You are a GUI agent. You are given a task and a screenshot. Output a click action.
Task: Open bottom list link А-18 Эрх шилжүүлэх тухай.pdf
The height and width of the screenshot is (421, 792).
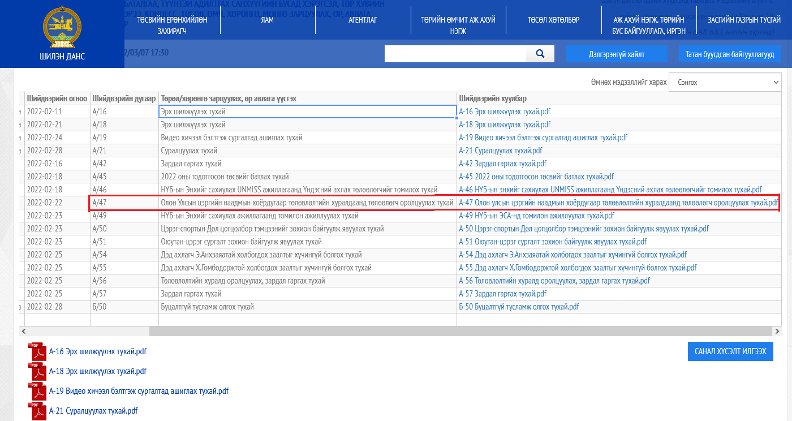[98, 371]
